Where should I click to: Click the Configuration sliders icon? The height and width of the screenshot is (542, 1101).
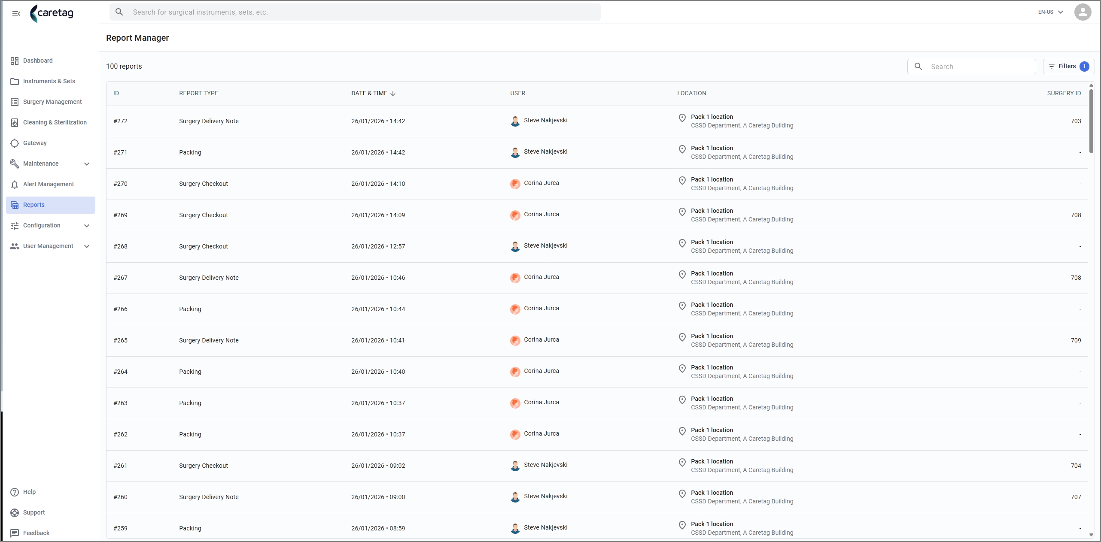point(15,226)
